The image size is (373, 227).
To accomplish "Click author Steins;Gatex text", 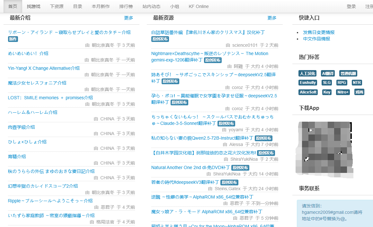I will (x=227, y=189).
